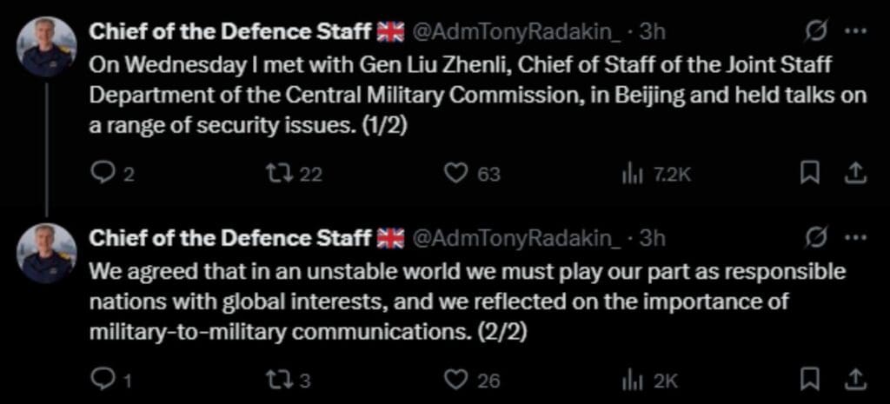The height and width of the screenshot is (404, 890).
Task: Open Grok icon on the first tweet
Action: 814,31
